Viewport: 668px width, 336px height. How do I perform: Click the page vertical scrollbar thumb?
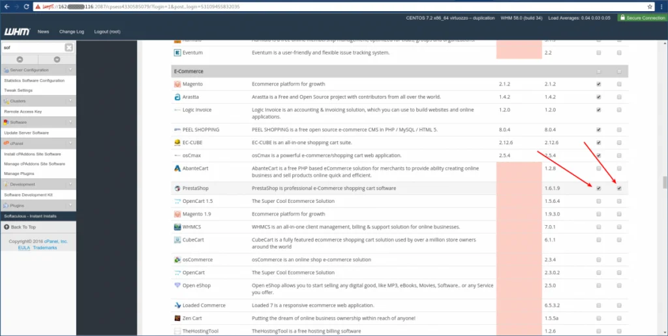click(665, 182)
